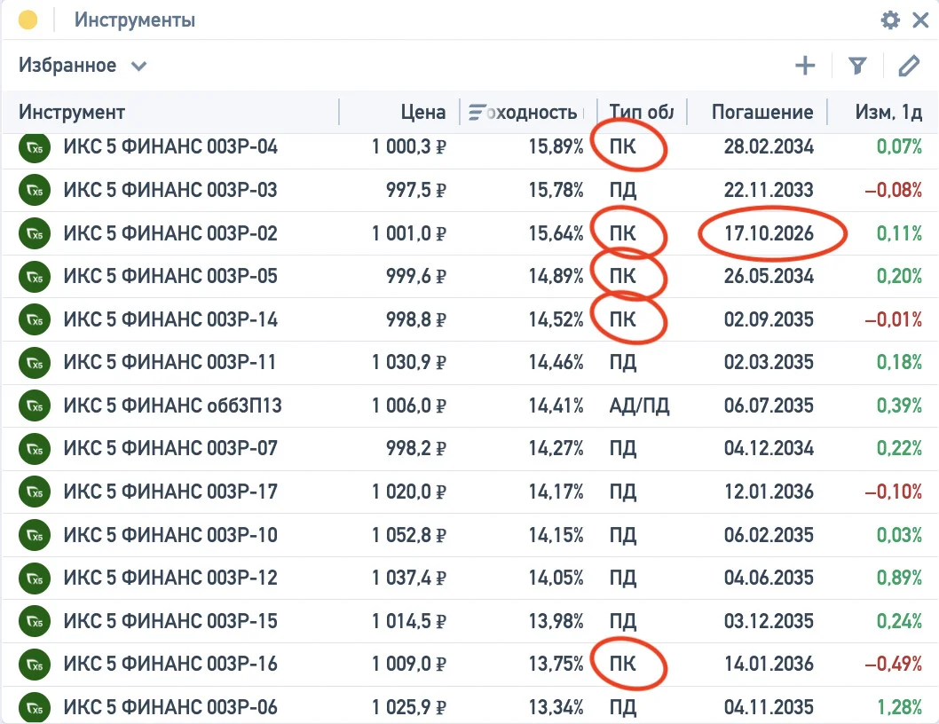
Task: Click X5 logo of ИКС 5 ФИНАНС 003P-05
Action: tap(34, 276)
